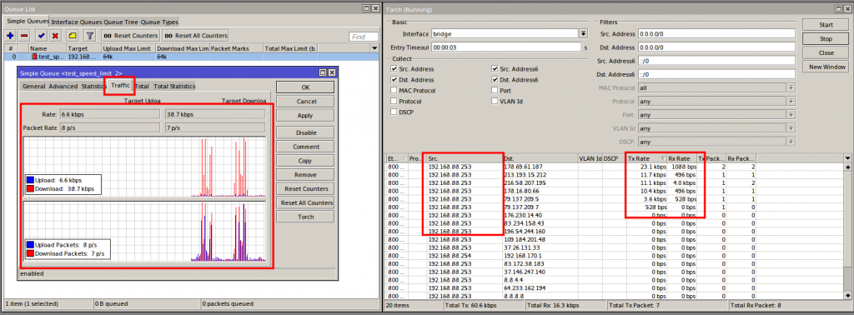854x315 pixels.
Task: Toggle Src. Address6 collect checkbox
Action: [495, 69]
